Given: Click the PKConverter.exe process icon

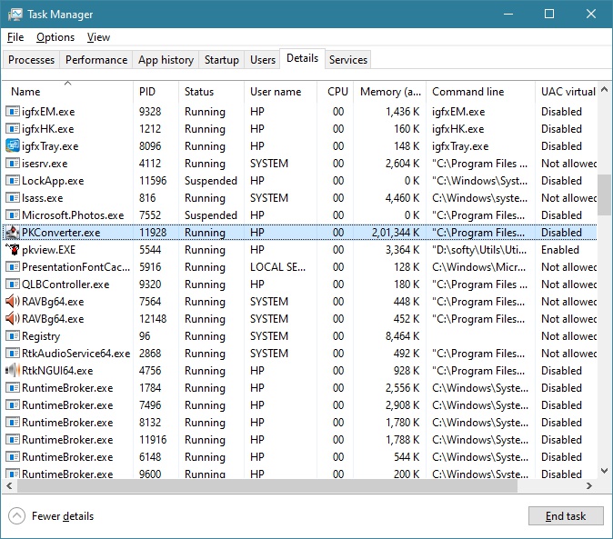Looking at the screenshot, I should click(x=13, y=233).
